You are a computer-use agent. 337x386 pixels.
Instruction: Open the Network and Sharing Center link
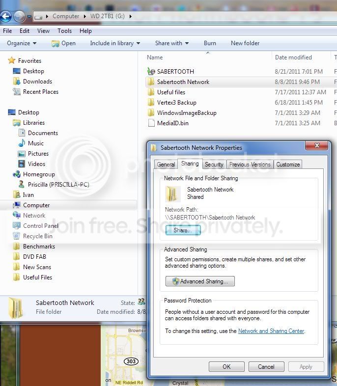pyautogui.click(x=271, y=331)
